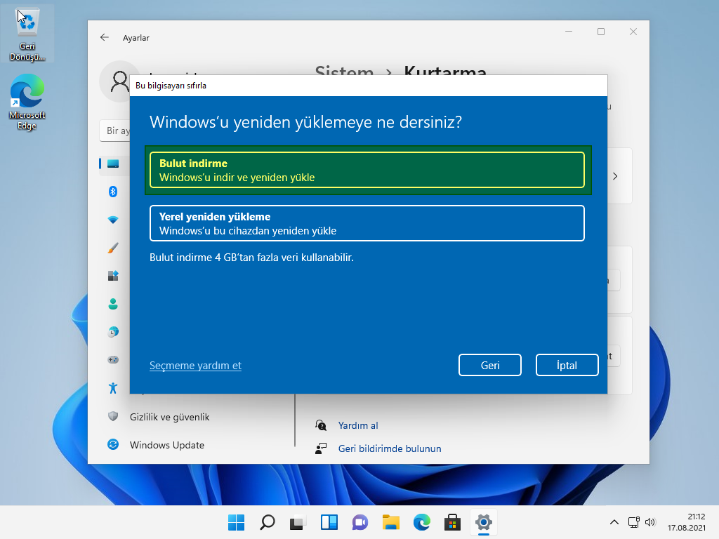The width and height of the screenshot is (719, 539).
Task: Click the Settings gear on taskbar
Action: (484, 522)
